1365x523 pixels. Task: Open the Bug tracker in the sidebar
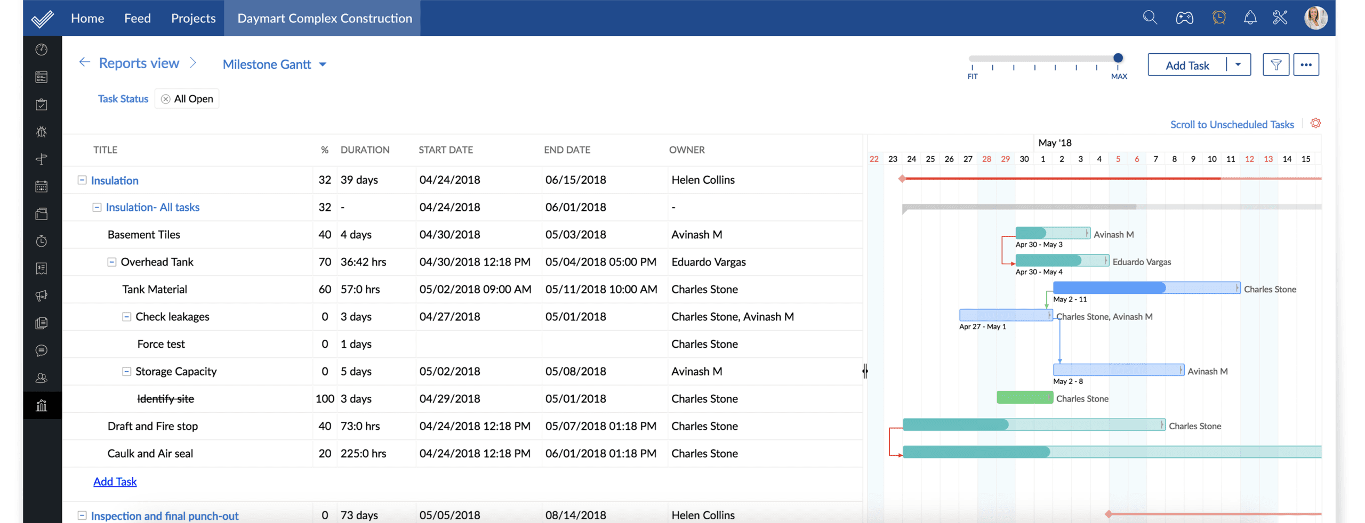pos(42,132)
